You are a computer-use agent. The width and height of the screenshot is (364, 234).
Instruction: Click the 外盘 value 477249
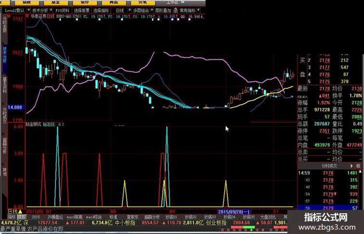pos(354,145)
